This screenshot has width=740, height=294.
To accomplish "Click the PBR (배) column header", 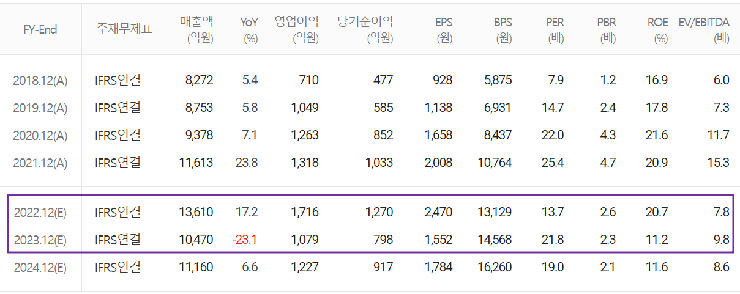I will coord(607,30).
